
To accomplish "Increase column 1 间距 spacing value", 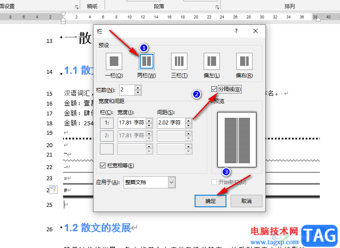I will pyautogui.click(x=188, y=121).
